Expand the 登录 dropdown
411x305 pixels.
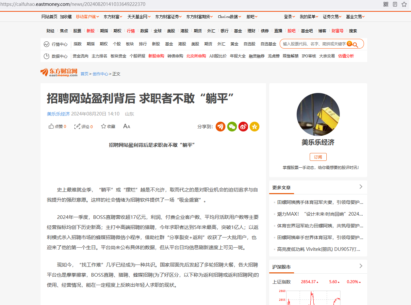pos(289,17)
